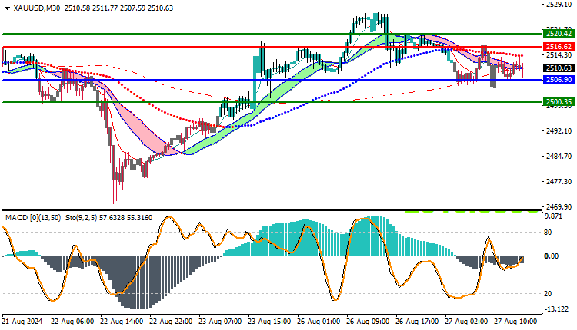The image size is (577, 330).
Task: Click the 2477.30 price scale value
Action: (x=559, y=182)
